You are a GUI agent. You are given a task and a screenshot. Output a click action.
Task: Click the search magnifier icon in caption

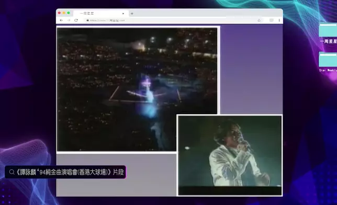point(12,172)
